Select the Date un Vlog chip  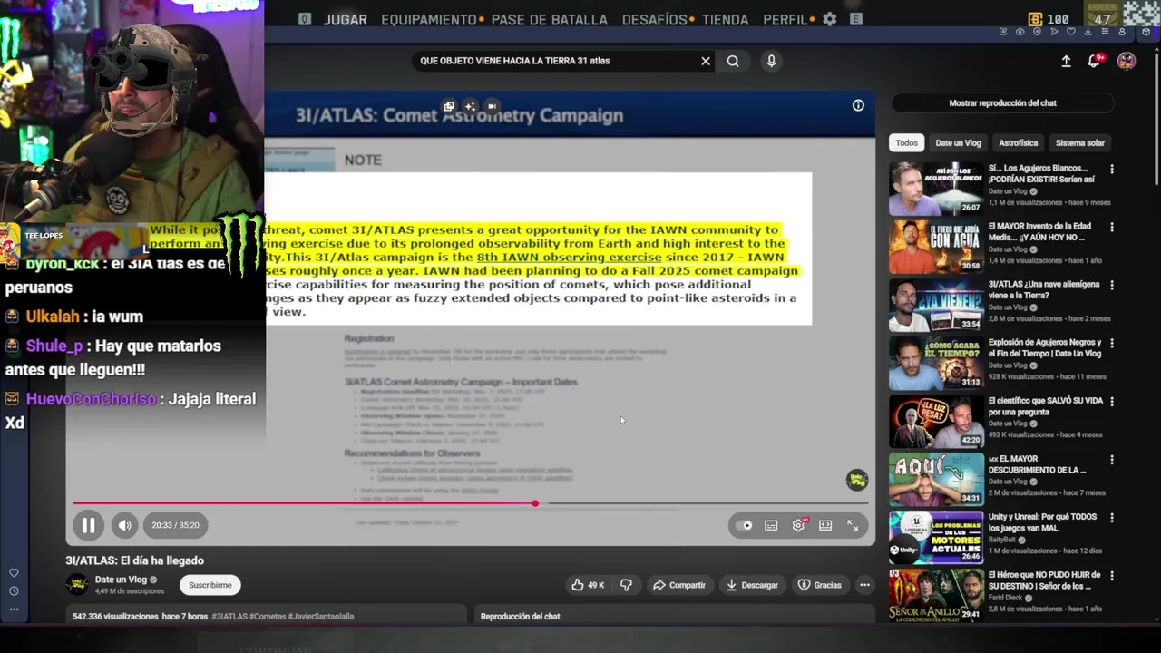point(958,142)
